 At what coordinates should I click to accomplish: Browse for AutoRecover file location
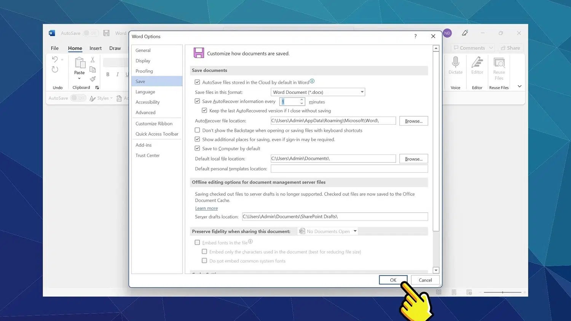[414, 121]
